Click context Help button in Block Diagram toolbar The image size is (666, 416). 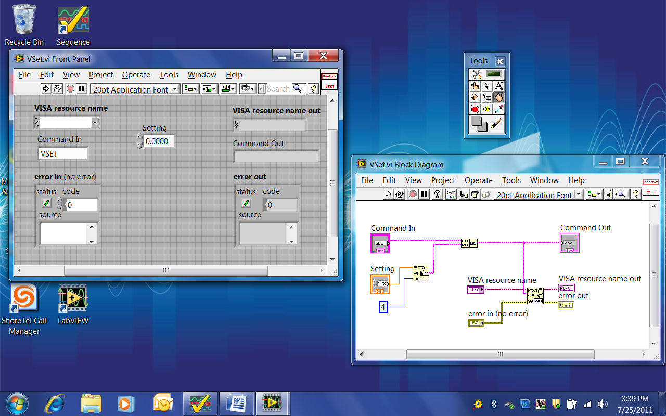click(x=635, y=194)
